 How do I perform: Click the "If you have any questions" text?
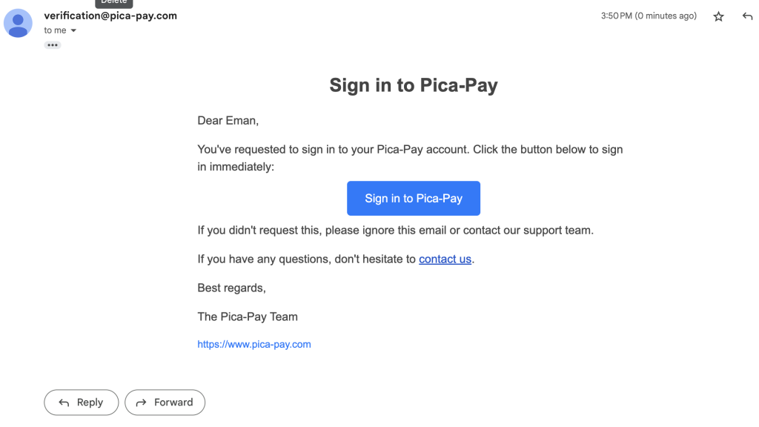307,259
